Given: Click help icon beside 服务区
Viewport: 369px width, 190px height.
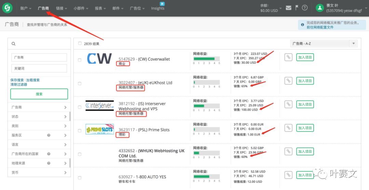Looking at the screenshot, I should 49,135.
